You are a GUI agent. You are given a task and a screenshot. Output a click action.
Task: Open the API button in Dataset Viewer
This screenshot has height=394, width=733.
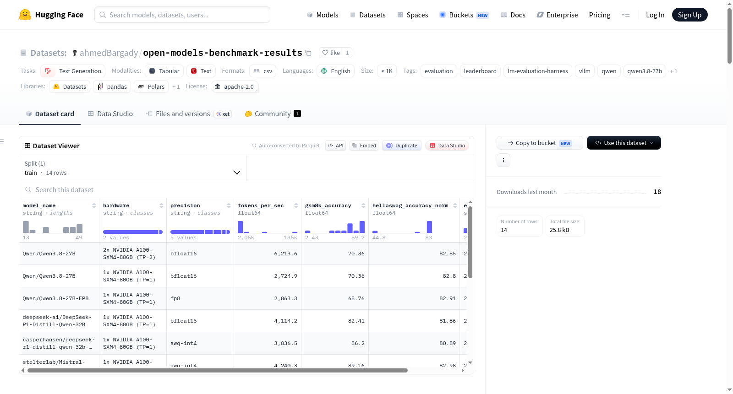click(335, 146)
